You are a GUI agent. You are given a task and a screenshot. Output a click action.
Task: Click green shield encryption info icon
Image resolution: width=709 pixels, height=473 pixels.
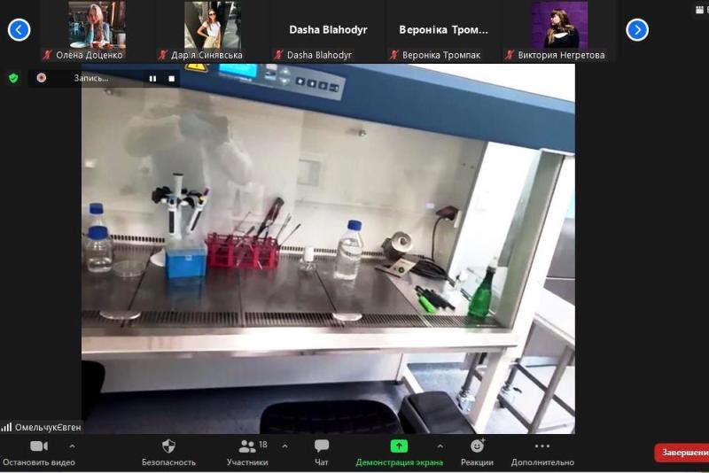click(x=13, y=78)
